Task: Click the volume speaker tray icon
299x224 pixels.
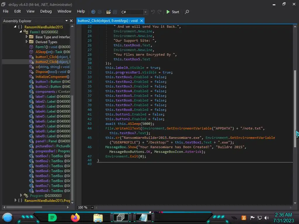Action: point(267,218)
